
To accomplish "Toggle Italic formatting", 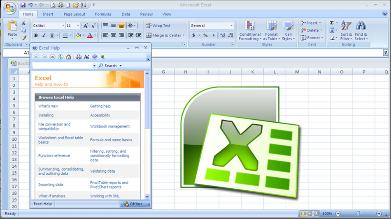I will pos(44,35).
